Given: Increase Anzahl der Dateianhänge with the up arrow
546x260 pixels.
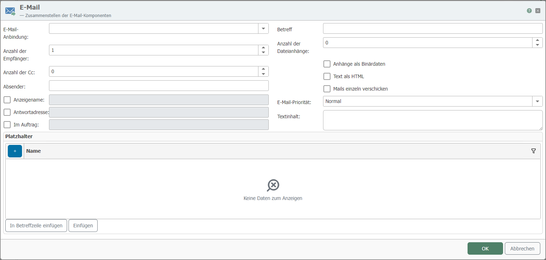Looking at the screenshot, I should click(537, 40).
